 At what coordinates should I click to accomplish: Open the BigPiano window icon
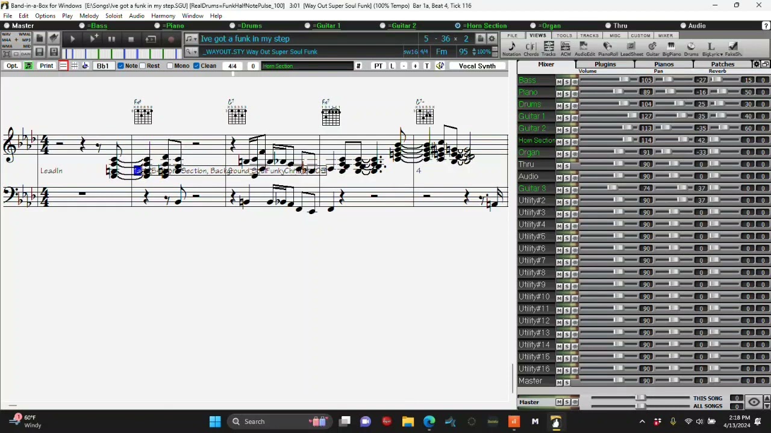(x=671, y=49)
